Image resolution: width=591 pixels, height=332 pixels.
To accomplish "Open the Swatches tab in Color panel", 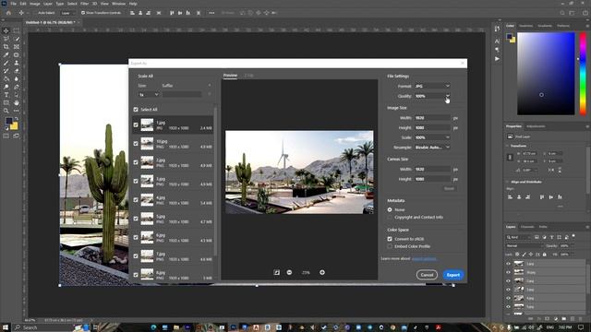I will coord(525,26).
